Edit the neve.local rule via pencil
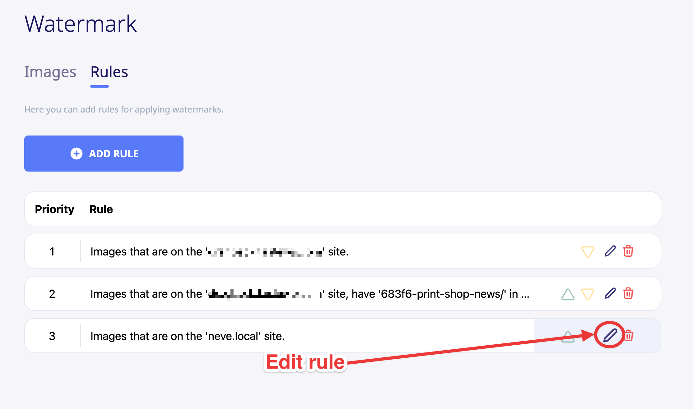693x409 pixels. coord(610,335)
